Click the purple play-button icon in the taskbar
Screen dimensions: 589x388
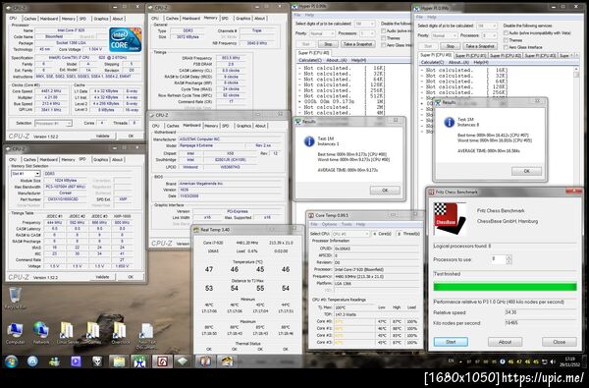pos(76,361)
